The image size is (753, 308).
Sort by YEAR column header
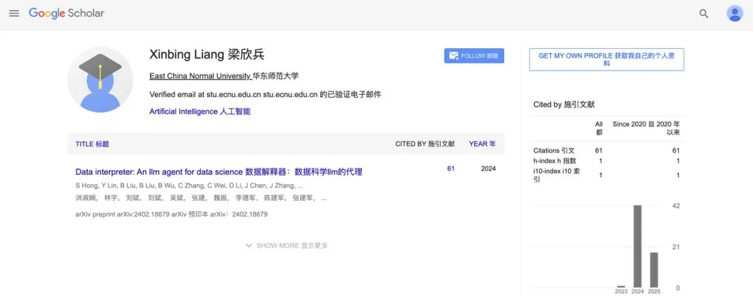482,144
